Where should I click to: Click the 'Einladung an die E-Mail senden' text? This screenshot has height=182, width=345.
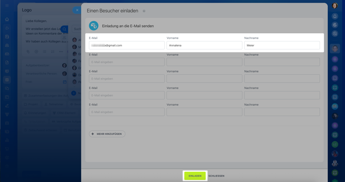click(128, 26)
